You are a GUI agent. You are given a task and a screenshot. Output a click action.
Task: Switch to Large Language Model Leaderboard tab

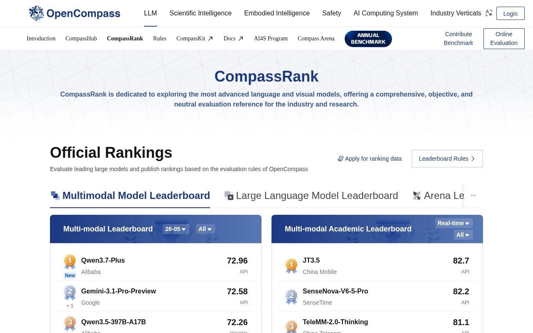coord(311,196)
